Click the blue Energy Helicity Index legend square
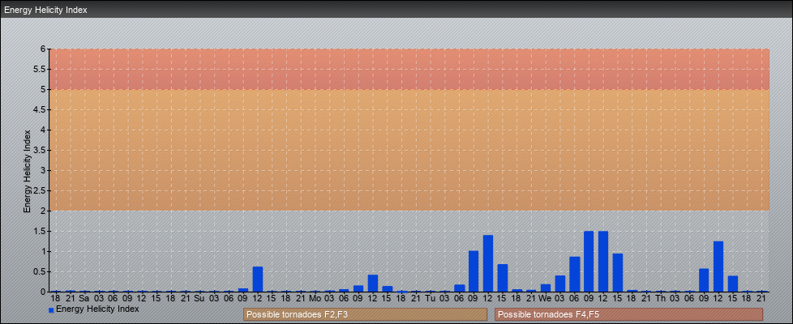This screenshot has width=793, height=324. [51, 310]
